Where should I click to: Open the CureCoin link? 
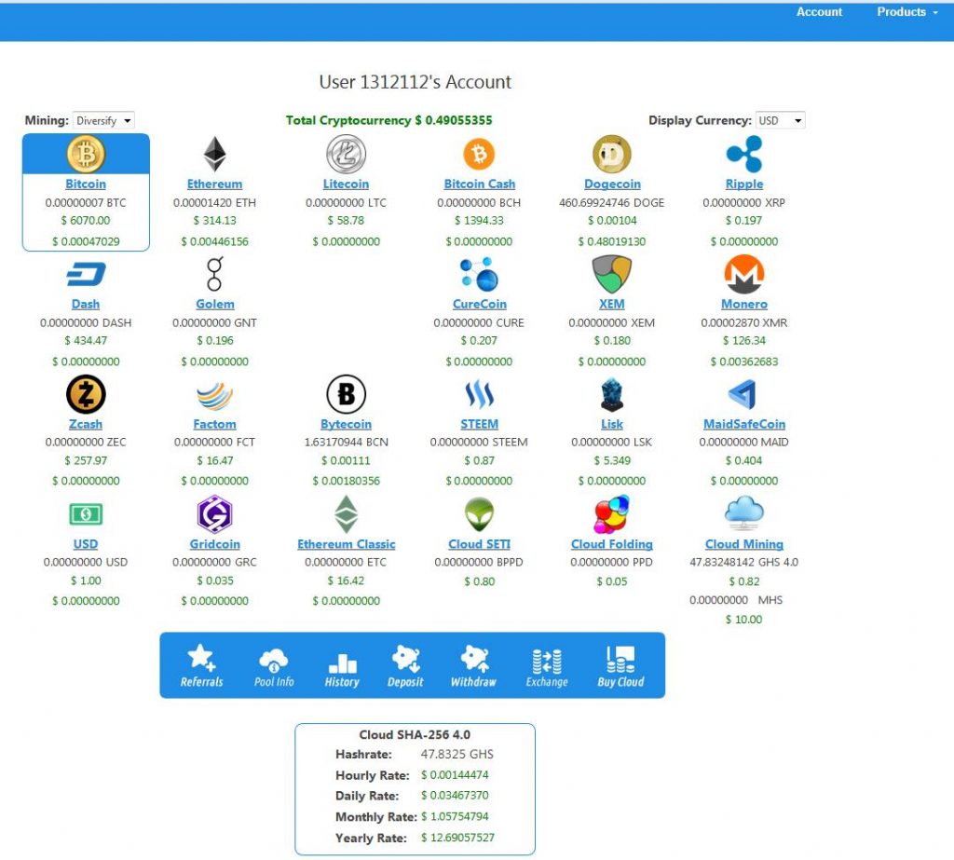(x=480, y=304)
